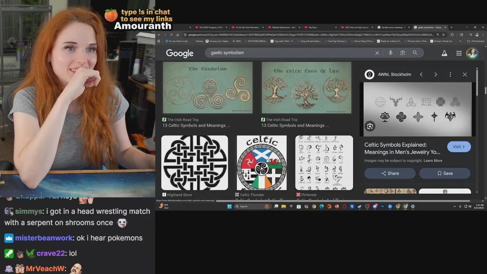Screen dimensions: 487x274
Task: Open the taskbar clock and date
Action: click(x=479, y=206)
